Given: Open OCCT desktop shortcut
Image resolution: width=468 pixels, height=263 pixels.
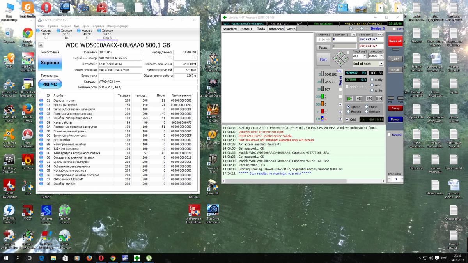Looking at the screenshot, I should click(27, 212).
